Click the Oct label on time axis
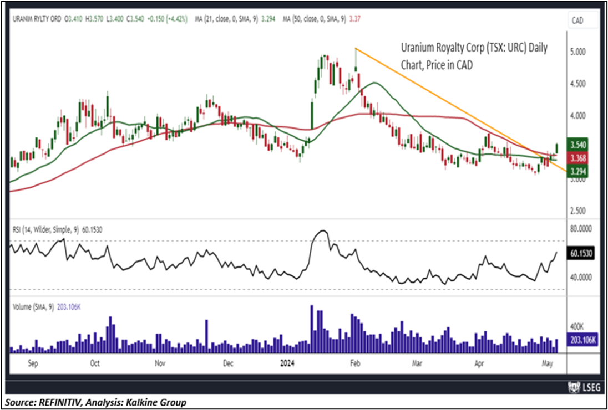608x410 pixels. (95, 364)
